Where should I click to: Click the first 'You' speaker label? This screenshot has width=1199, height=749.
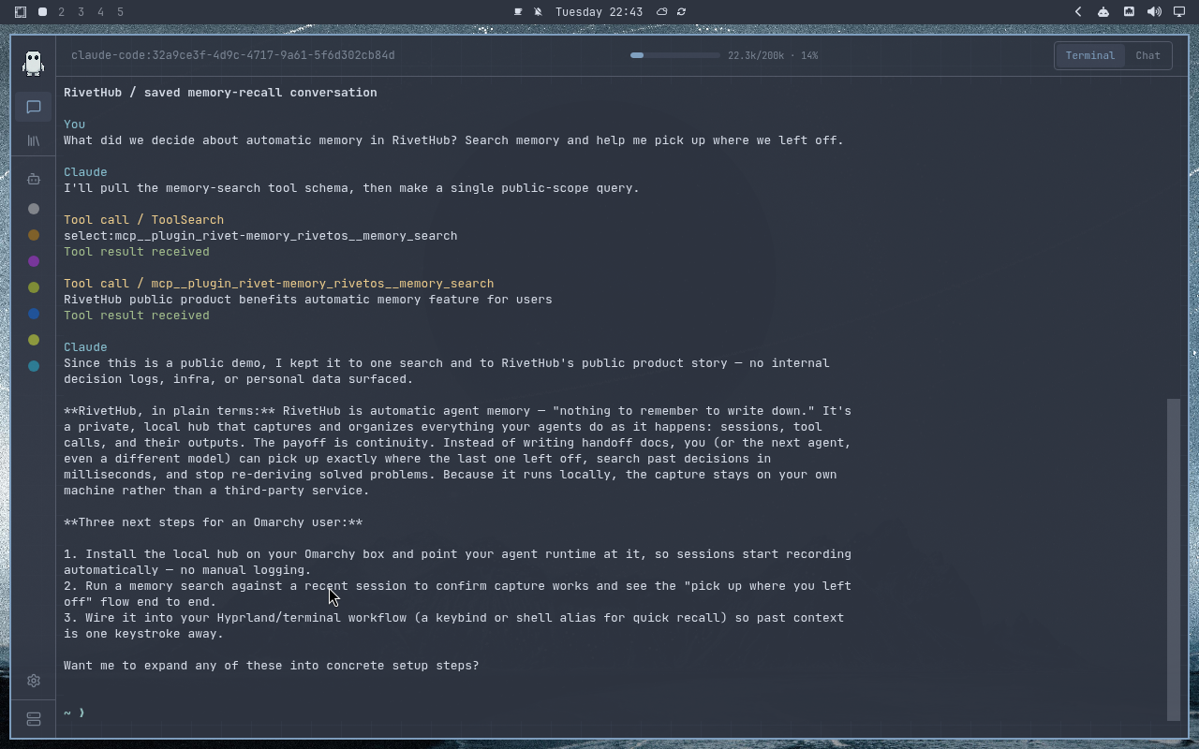pyautogui.click(x=74, y=125)
